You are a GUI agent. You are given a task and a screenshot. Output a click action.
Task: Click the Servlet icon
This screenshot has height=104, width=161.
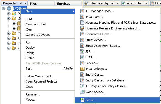click(82, 63)
